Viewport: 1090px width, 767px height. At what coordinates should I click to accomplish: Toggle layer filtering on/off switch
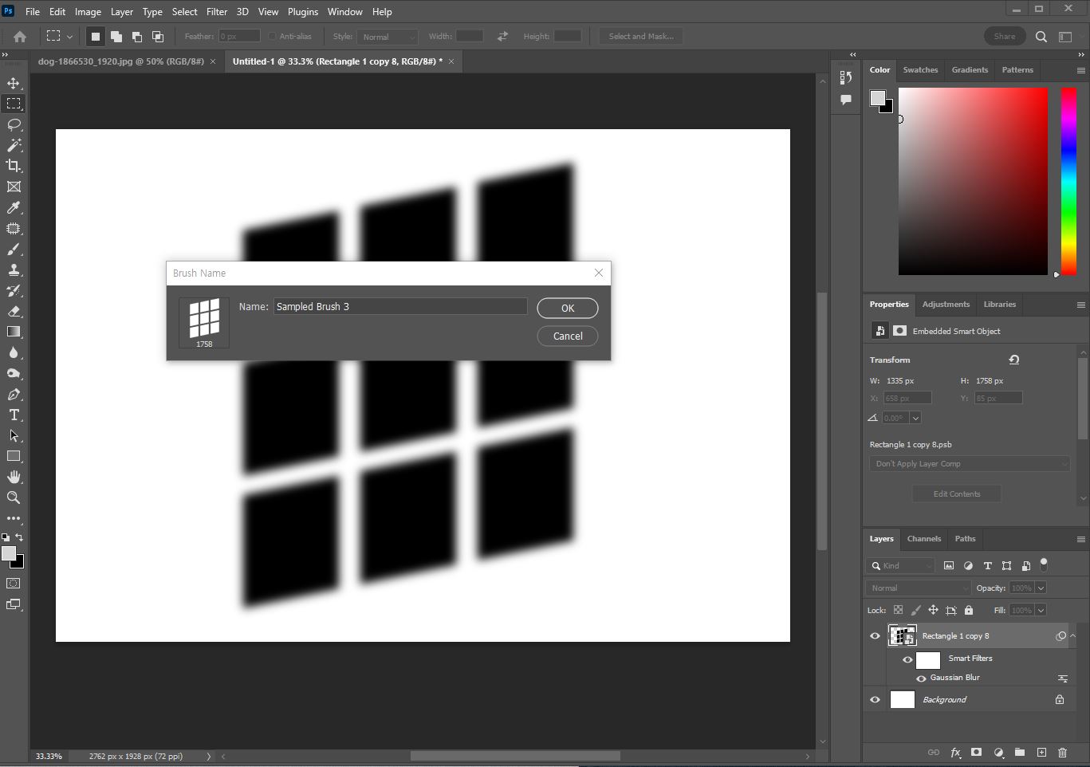coord(1044,564)
